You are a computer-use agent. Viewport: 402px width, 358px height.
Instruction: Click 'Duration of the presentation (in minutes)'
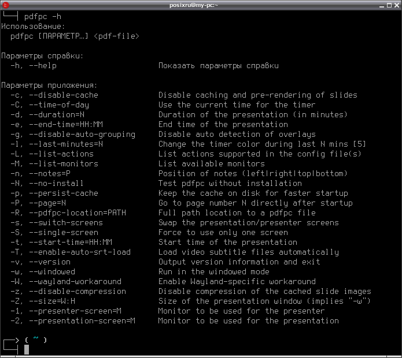click(x=253, y=115)
